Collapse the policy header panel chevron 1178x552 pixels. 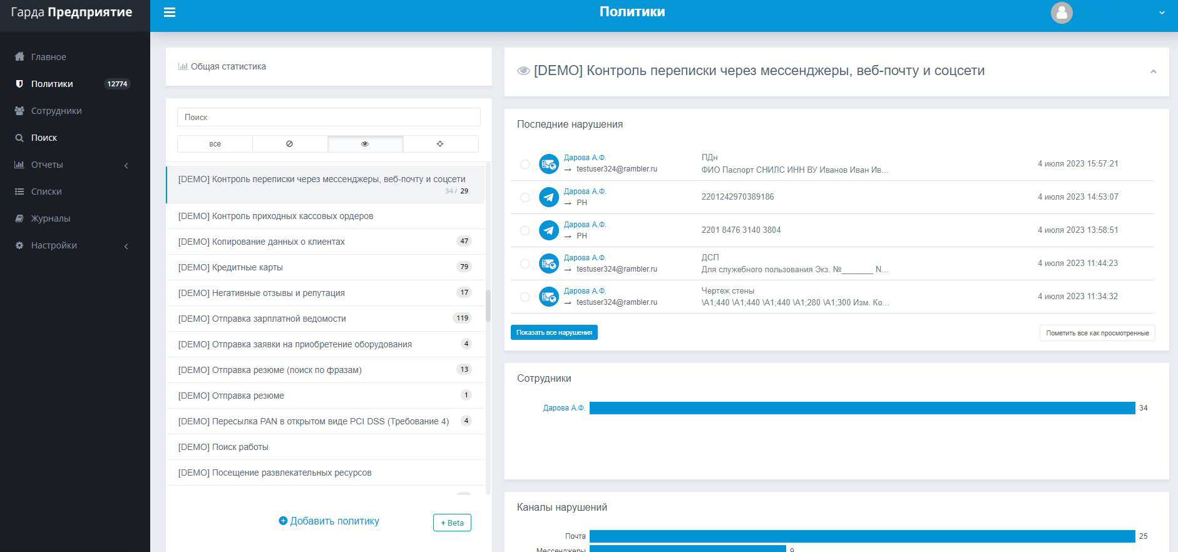[1153, 71]
